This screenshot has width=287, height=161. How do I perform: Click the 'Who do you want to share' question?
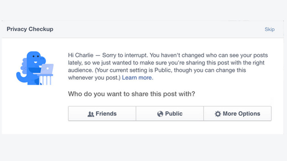pos(131,94)
